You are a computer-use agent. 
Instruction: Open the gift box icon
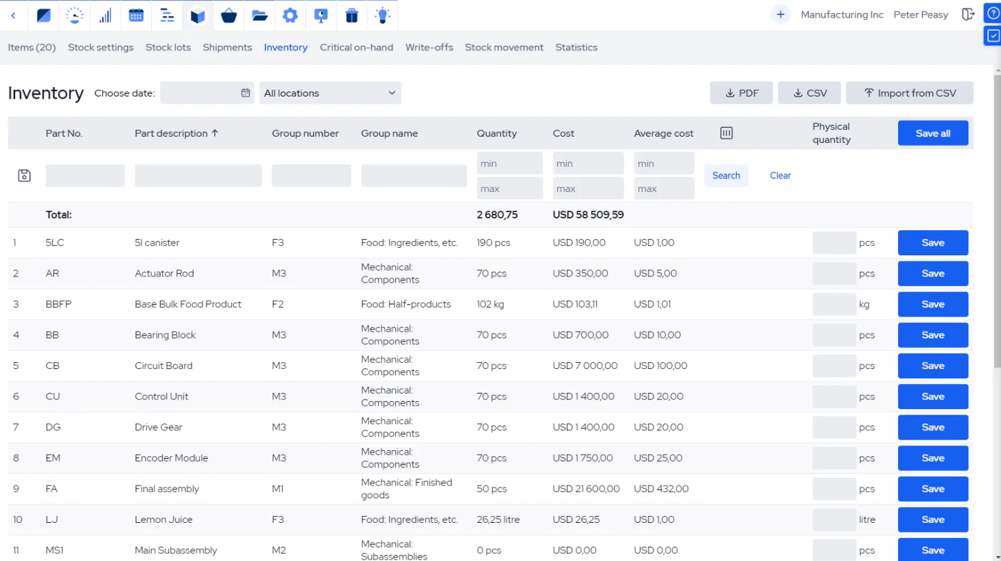[x=352, y=15]
